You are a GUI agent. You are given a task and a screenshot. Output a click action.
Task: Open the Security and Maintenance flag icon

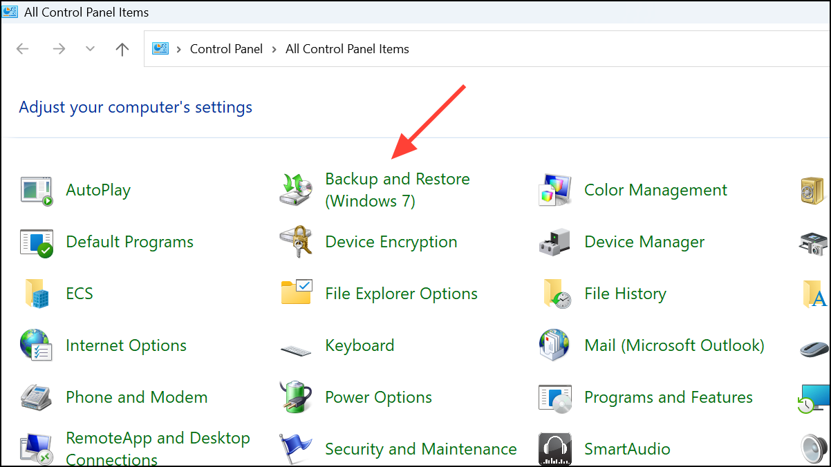pos(296,449)
